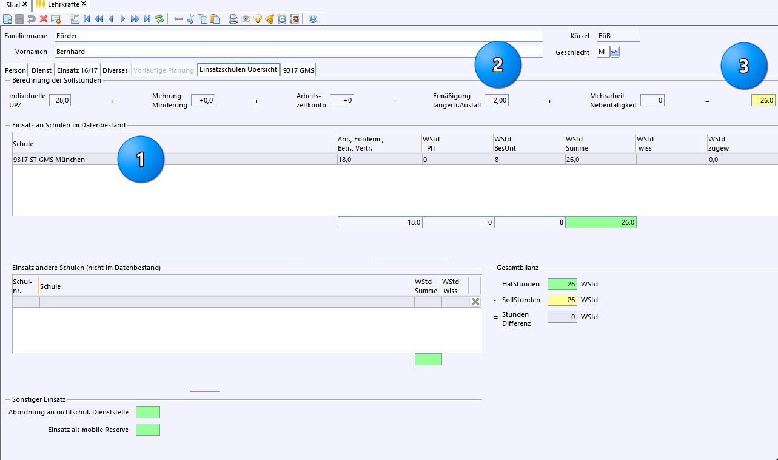Click the new record icon
The height and width of the screenshot is (460, 778).
7,19
